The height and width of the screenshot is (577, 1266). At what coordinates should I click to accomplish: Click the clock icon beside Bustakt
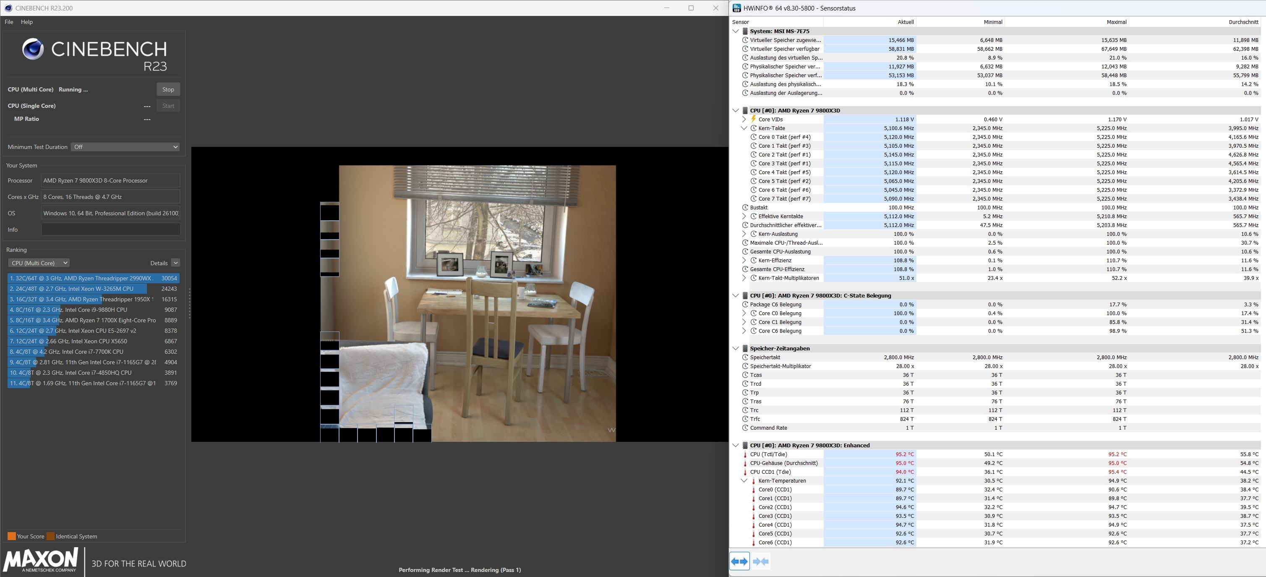pos(745,207)
